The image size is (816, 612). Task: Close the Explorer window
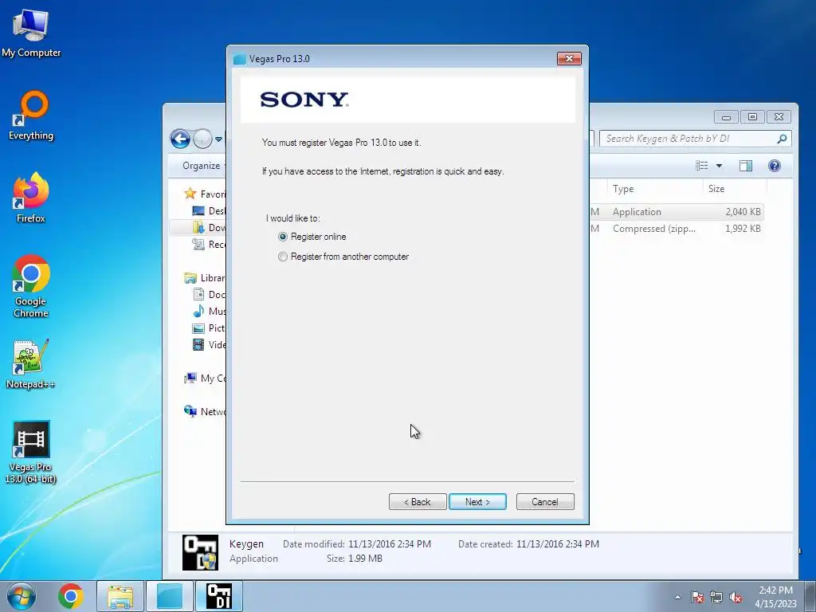click(x=779, y=116)
